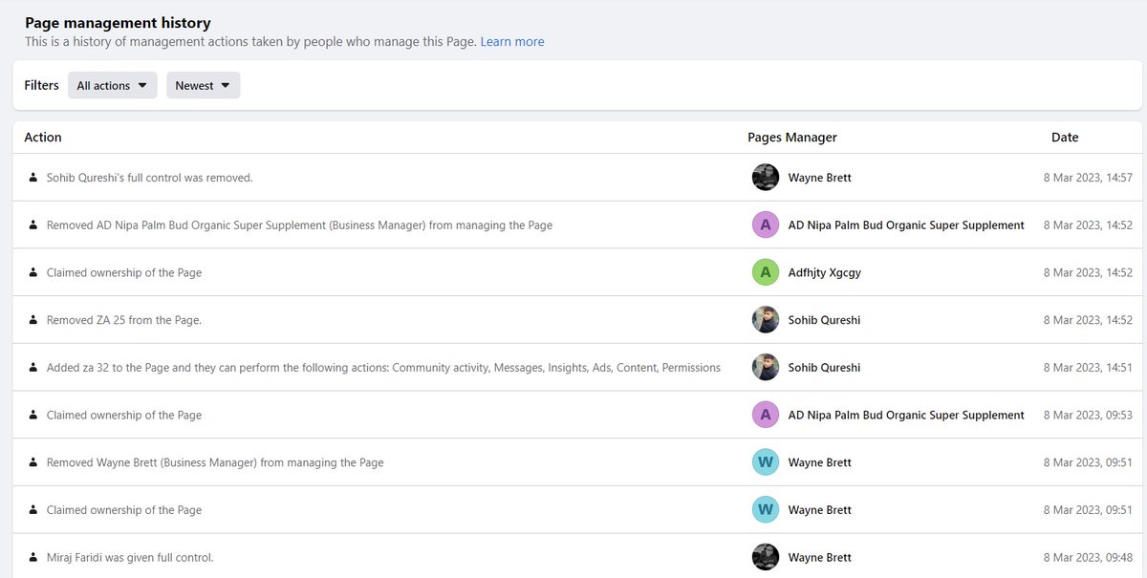
Task: Click green A avatar for Adfhjty Xgcgy
Action: (x=766, y=272)
